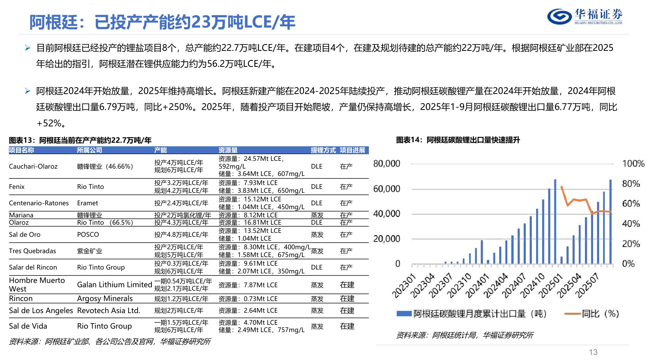Click the Mariana project name

tap(21, 215)
